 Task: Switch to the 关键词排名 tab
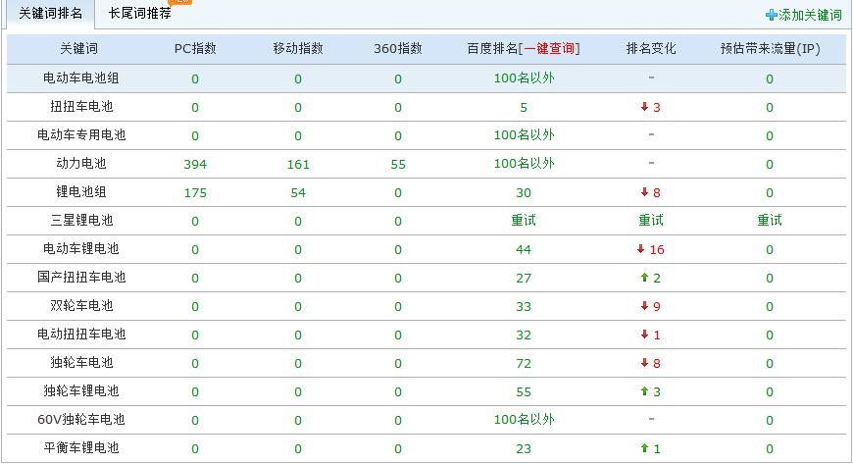pyautogui.click(x=51, y=14)
